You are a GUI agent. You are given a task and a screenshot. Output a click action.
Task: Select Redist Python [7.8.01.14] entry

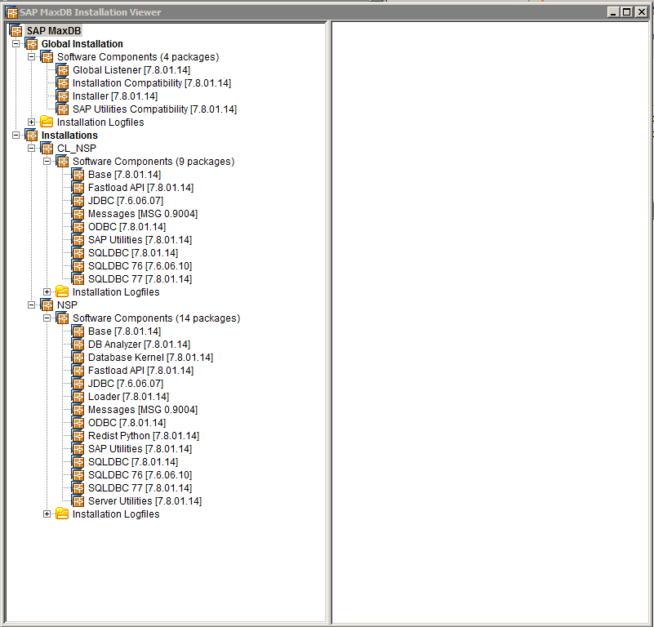[x=144, y=436]
